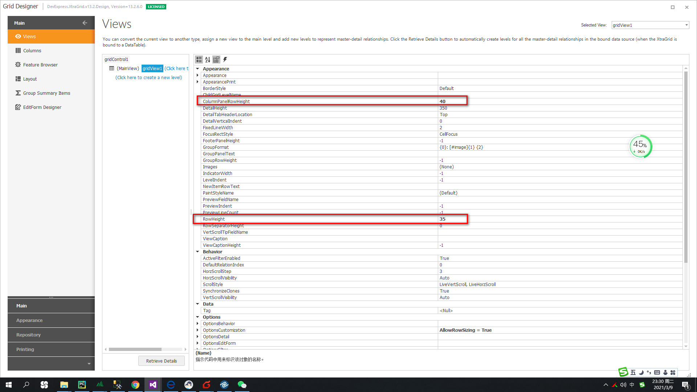Select the alphabetical sort icon in property grid

tap(207, 60)
